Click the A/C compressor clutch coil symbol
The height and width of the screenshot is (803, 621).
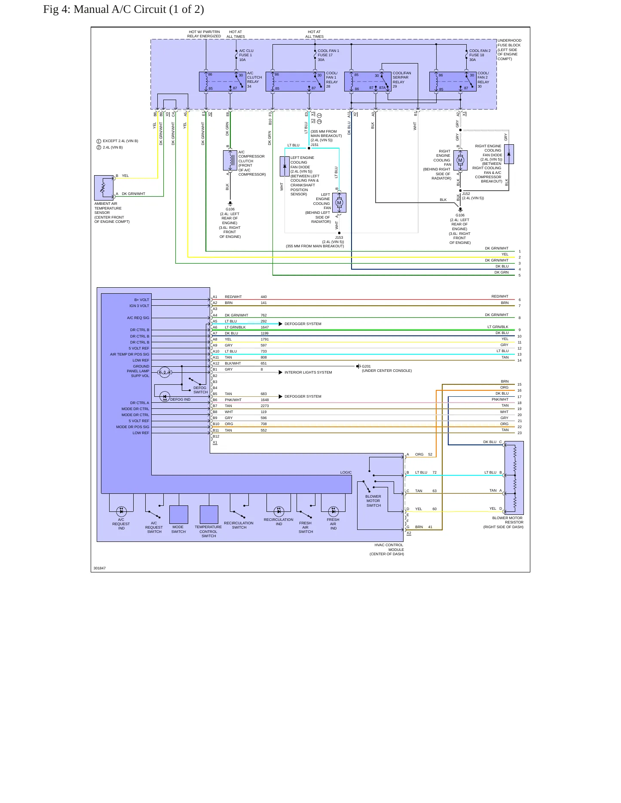pyautogui.click(x=230, y=160)
